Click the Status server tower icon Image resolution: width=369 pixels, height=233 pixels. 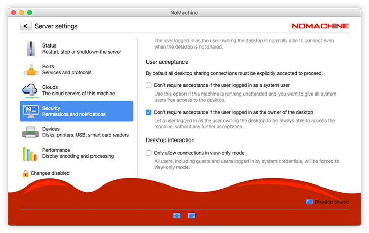tap(31, 49)
